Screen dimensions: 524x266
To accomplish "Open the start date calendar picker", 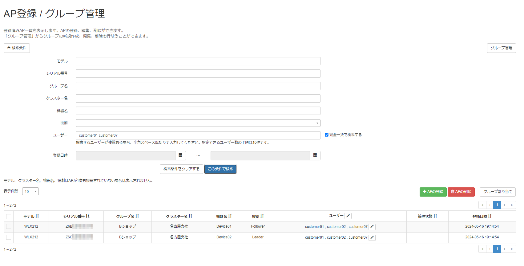I will pos(180,155).
